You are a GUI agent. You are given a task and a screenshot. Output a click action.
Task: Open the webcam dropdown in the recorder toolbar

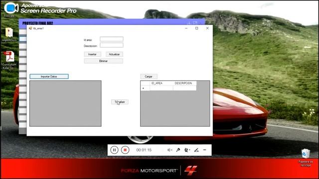(x=187, y=150)
